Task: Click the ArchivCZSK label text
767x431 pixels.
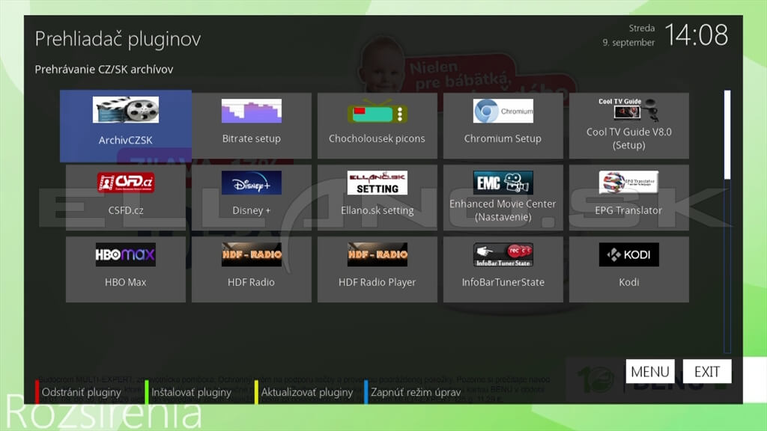Action: [126, 140]
